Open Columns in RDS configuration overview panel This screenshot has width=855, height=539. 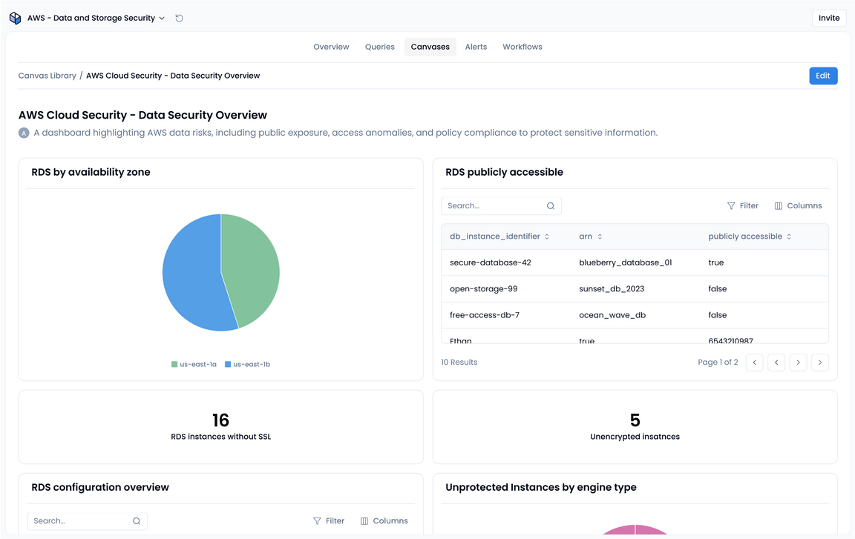tap(384, 521)
